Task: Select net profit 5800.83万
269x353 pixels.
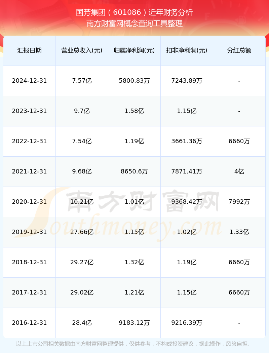Action: (x=134, y=81)
